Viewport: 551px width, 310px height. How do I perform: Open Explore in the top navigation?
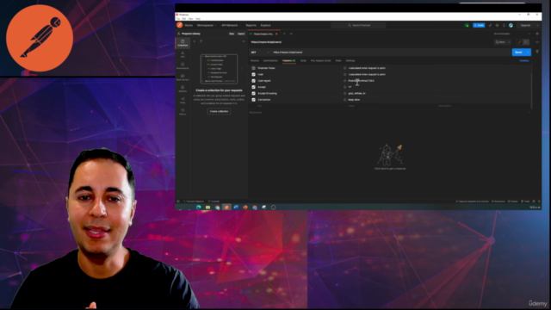(266, 25)
